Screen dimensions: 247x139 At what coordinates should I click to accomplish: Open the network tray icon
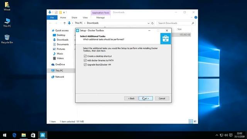click(x=222, y=135)
